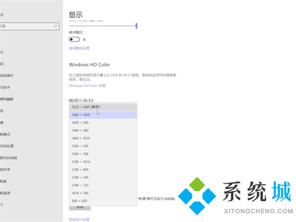Open advanced display settings link (高级显示设置)
This screenshot has width=296, height=222.
79,220
